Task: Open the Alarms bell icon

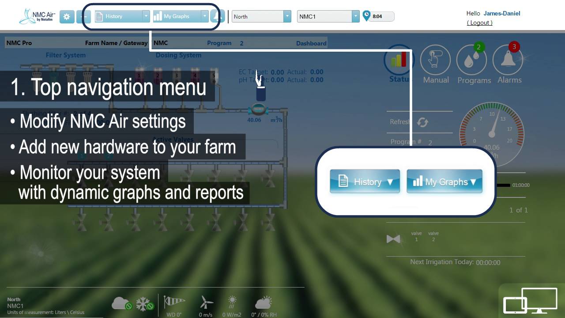Action: coord(508,61)
